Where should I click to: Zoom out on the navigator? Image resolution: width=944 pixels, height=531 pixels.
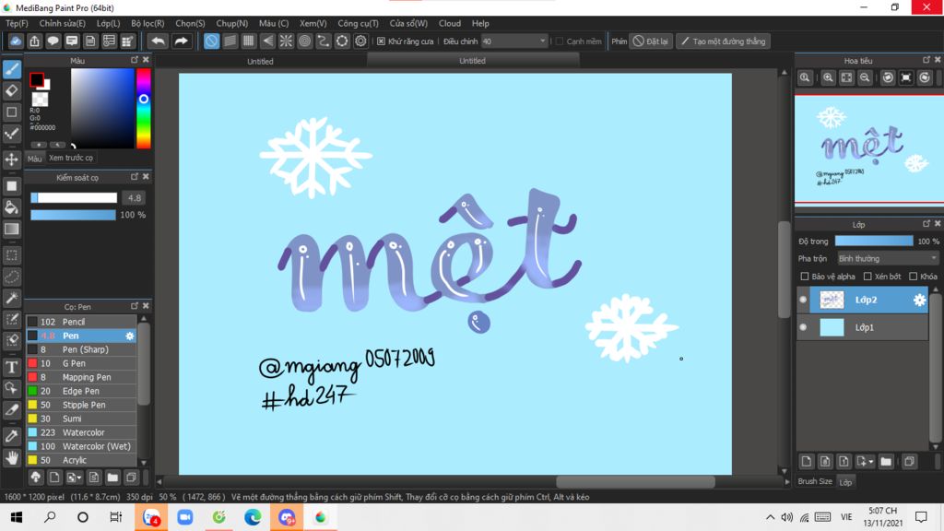click(x=865, y=77)
